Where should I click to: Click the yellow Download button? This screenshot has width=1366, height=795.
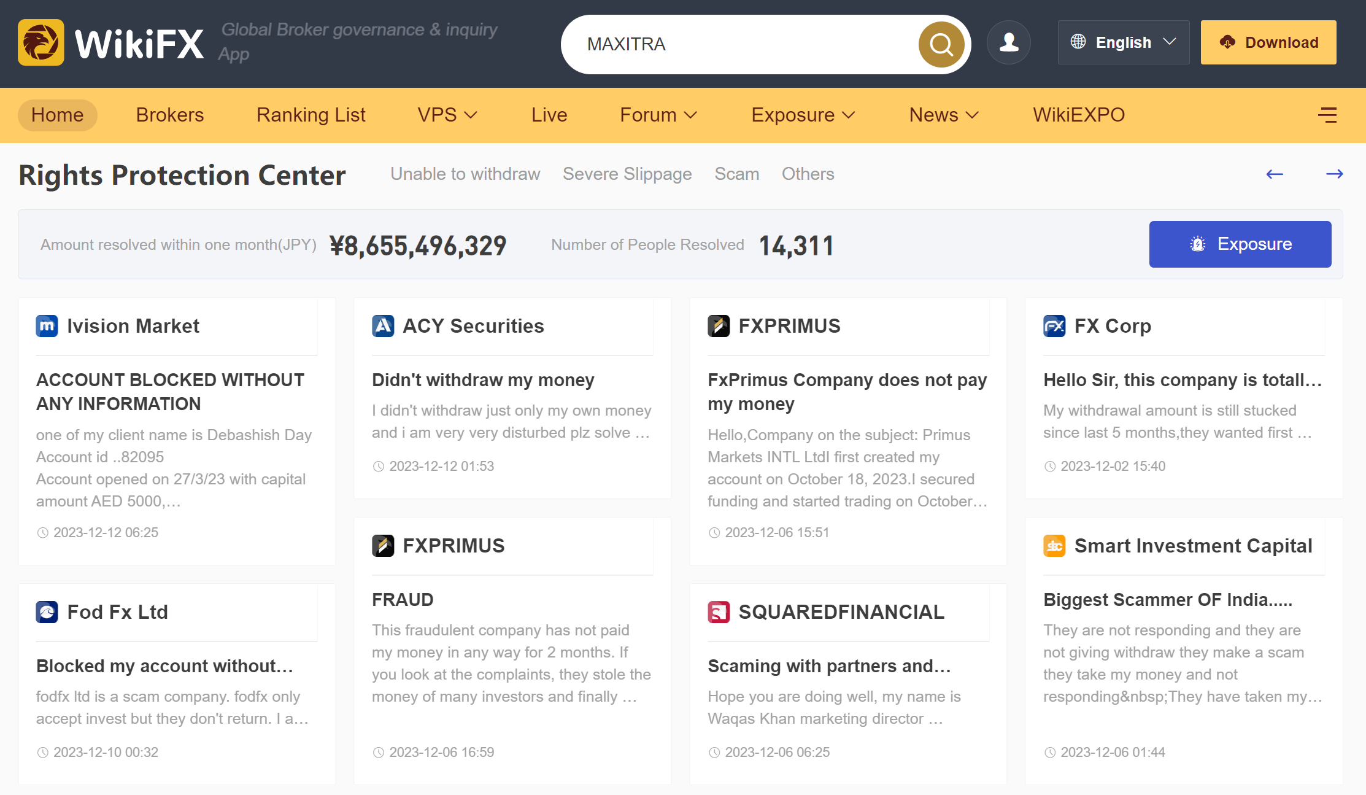pyautogui.click(x=1268, y=42)
